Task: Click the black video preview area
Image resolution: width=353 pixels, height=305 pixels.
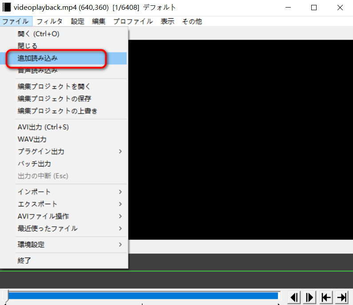Action: pos(240,139)
